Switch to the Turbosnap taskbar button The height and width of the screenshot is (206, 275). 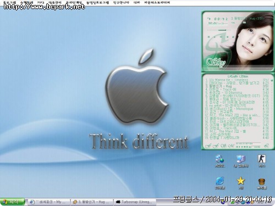click(135, 202)
